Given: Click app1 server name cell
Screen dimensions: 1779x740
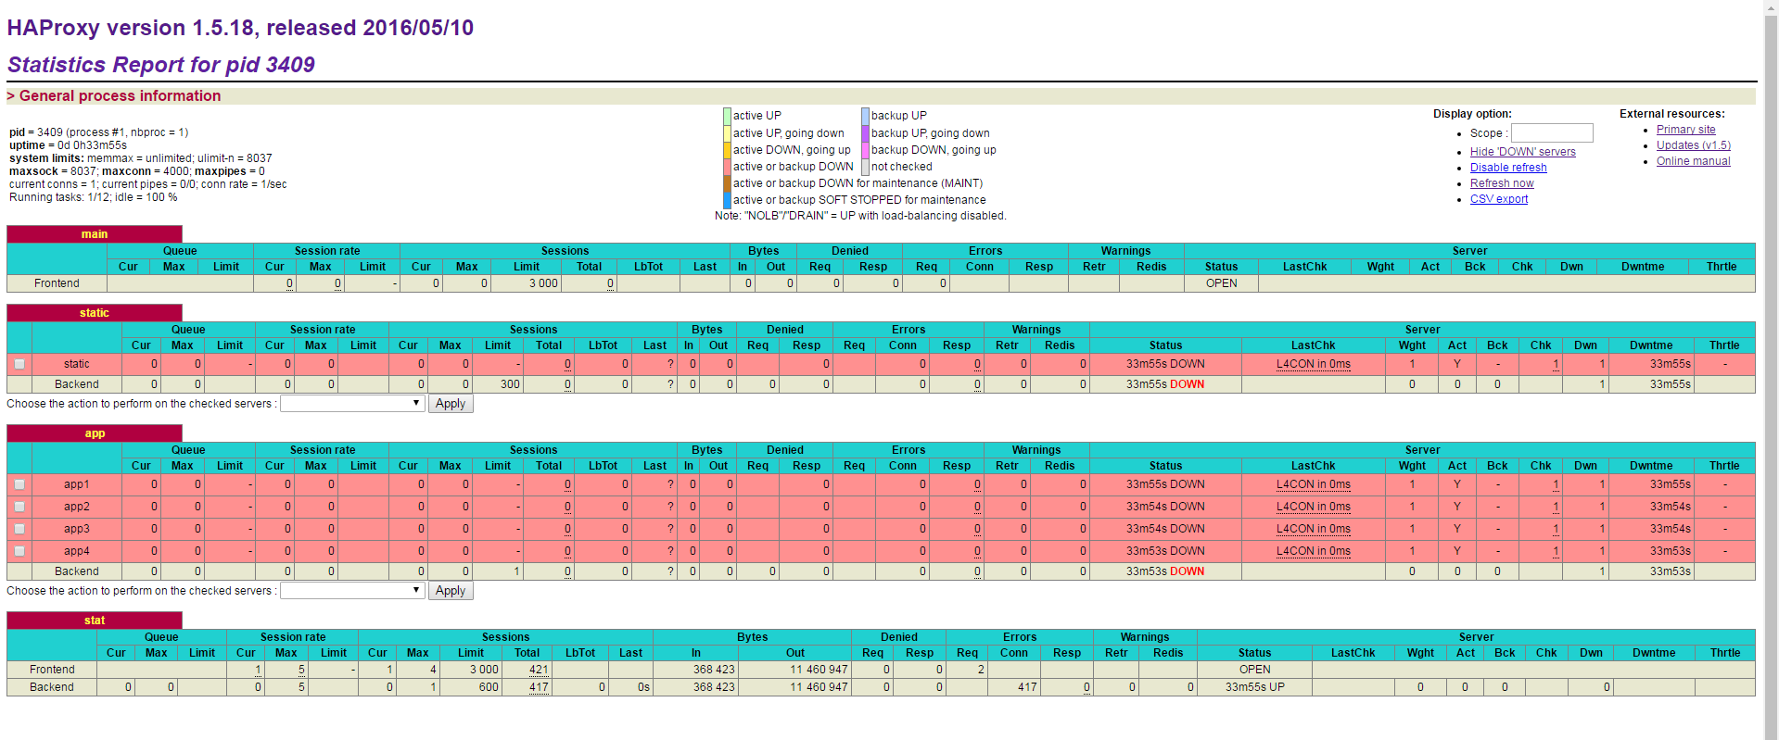Looking at the screenshot, I should pyautogui.click(x=77, y=484).
